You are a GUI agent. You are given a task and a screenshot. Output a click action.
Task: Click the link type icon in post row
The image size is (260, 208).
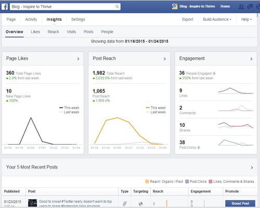[x=124, y=203]
